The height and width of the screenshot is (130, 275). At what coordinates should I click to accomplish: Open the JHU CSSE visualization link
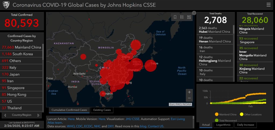coord(132,119)
